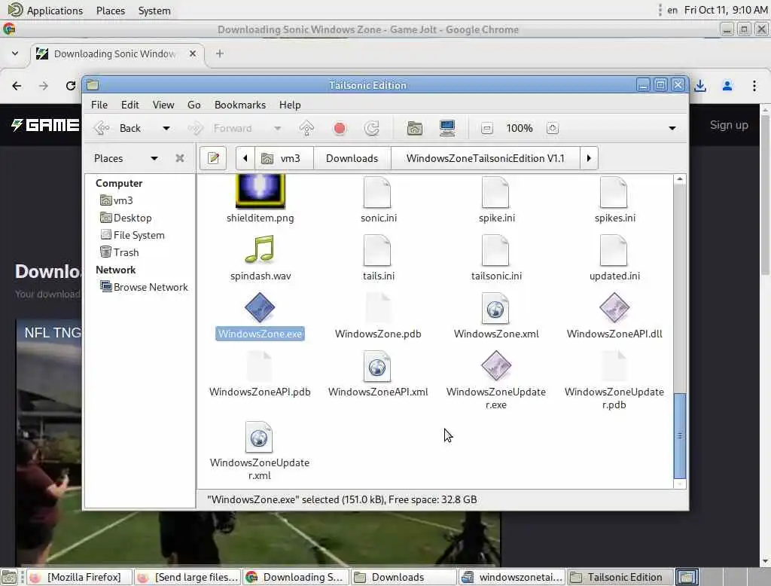Click the 100% zoom level indicator

(520, 128)
